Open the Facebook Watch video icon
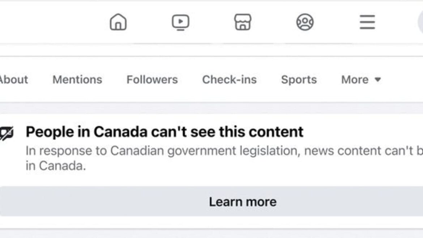 click(x=180, y=22)
